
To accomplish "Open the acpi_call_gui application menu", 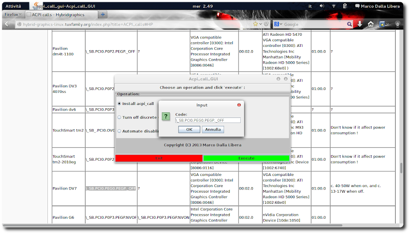I will (64, 6).
